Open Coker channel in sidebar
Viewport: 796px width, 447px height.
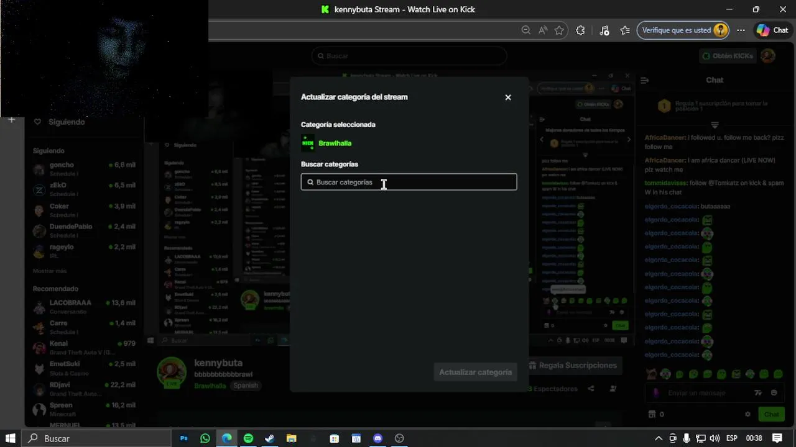[84, 210]
